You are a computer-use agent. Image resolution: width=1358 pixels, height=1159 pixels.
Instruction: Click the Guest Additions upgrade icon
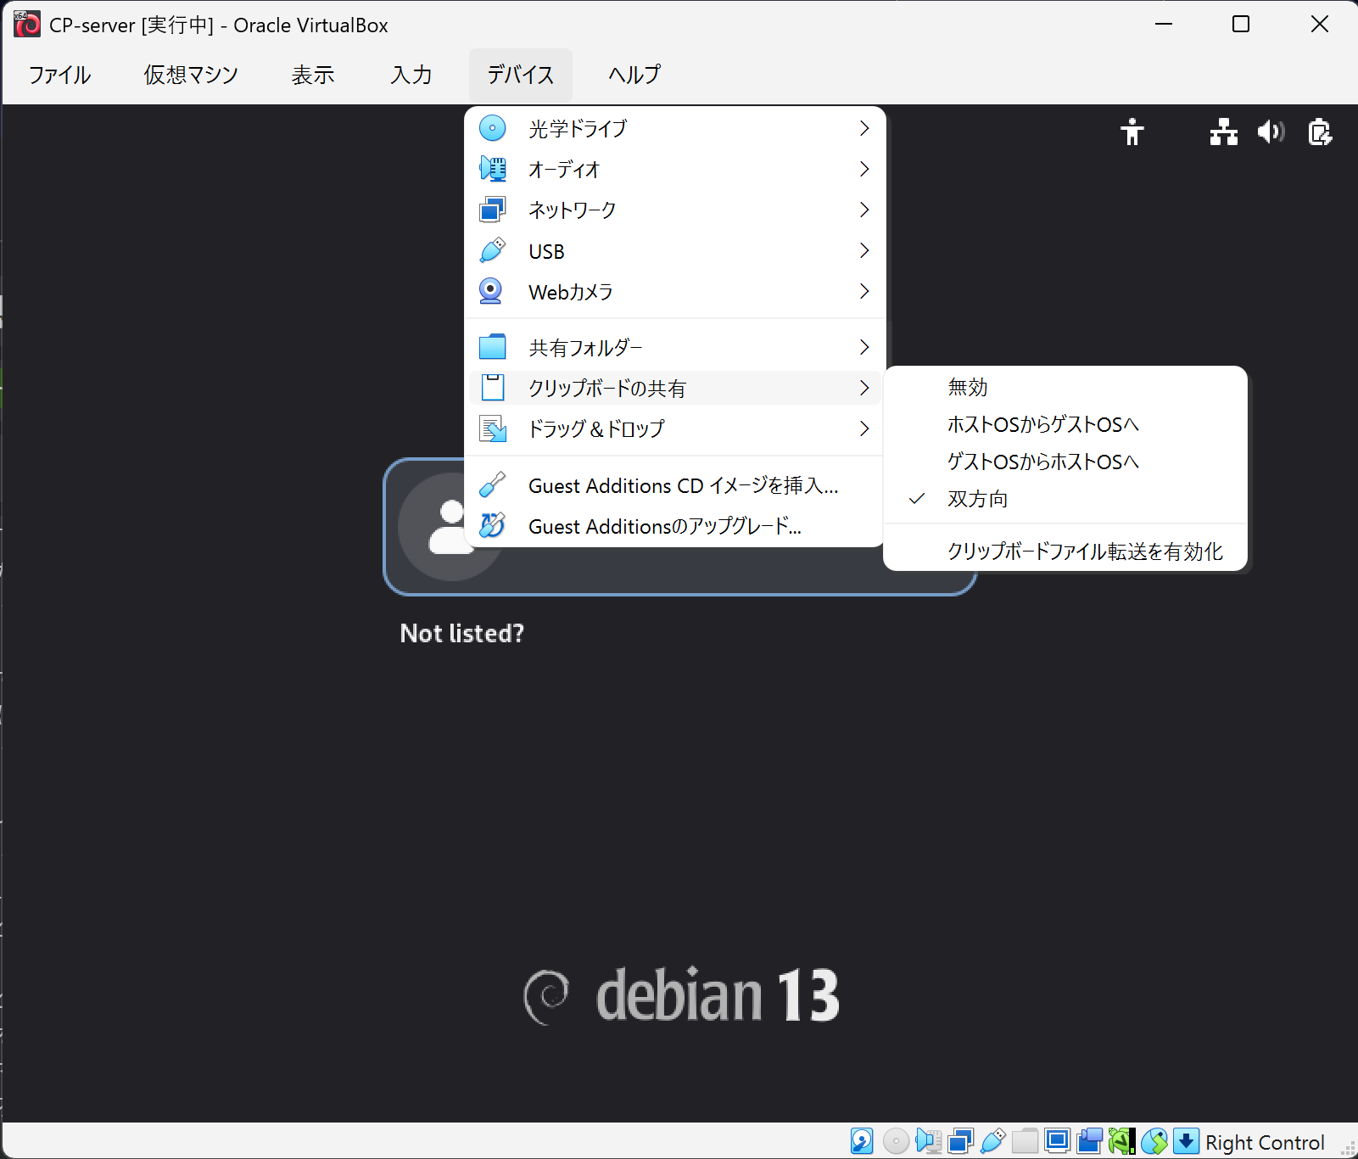(492, 526)
